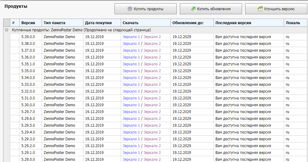The height and width of the screenshot is (162, 308).
Task: Click update date 19.12.2029 in 5.32.0.0 row
Action: click(x=182, y=91)
